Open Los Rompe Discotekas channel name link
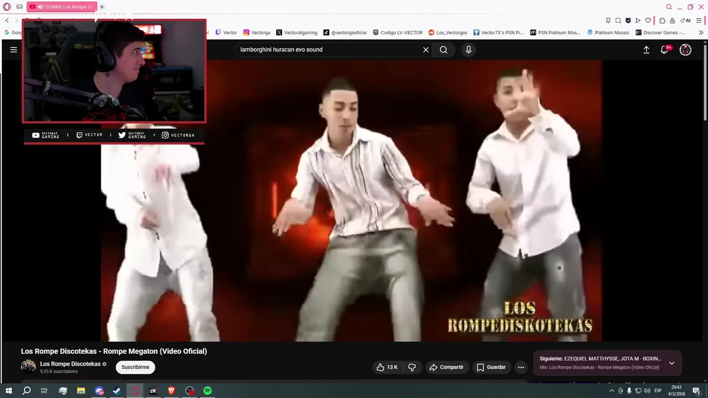 pos(70,364)
